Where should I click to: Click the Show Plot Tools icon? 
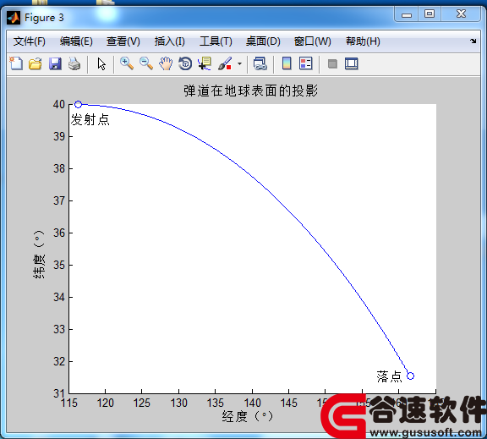351,63
